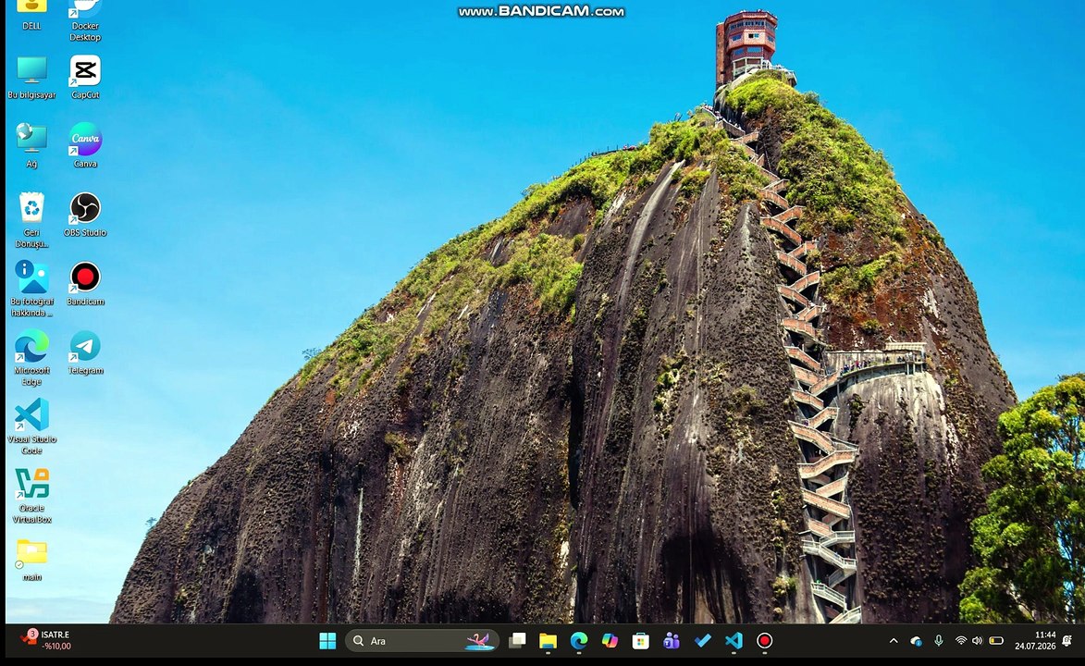Image resolution: width=1085 pixels, height=666 pixels.
Task: Open Docker Desktop shortcut
Action: (x=85, y=19)
